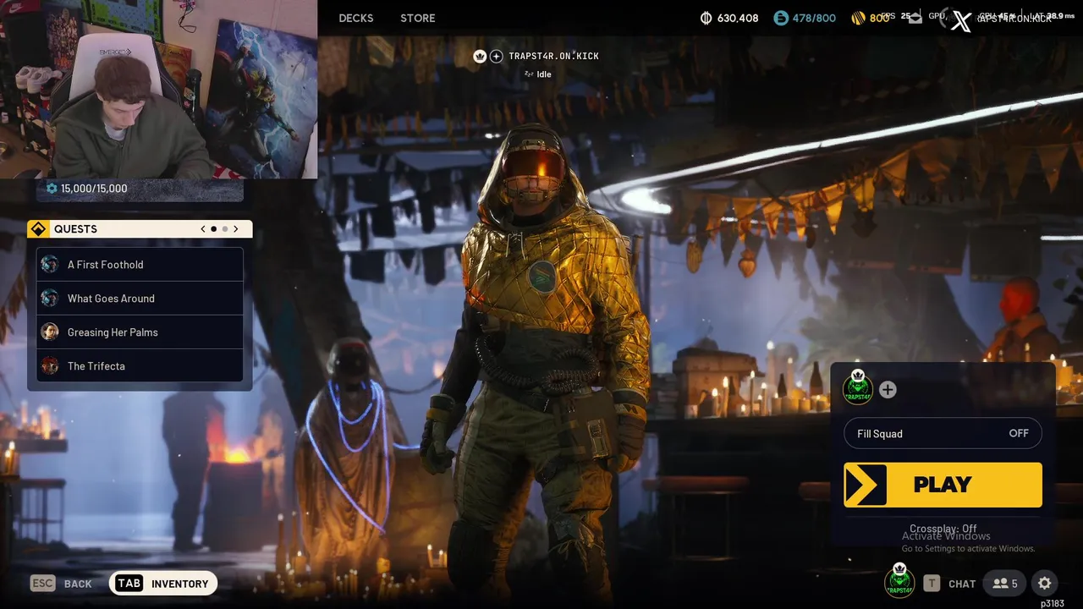Click the 630,408 credits currency icon
The height and width of the screenshot is (609, 1083).
[706, 18]
